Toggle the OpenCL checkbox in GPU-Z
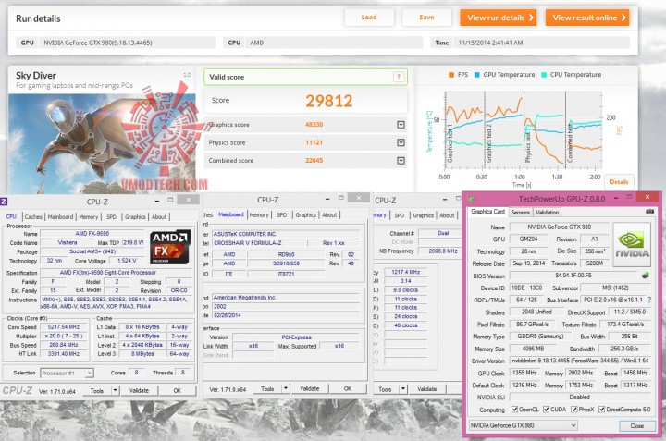Image resolution: width=666 pixels, height=441 pixels. tap(515, 410)
